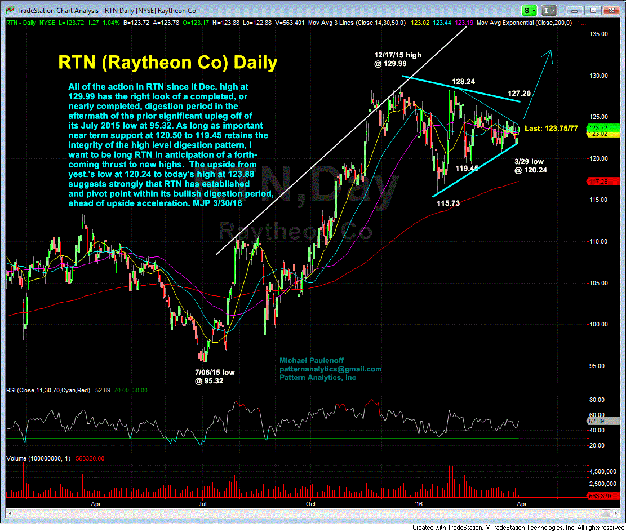Click the left arrow of the horizontal scrollbar

(x=9, y=513)
